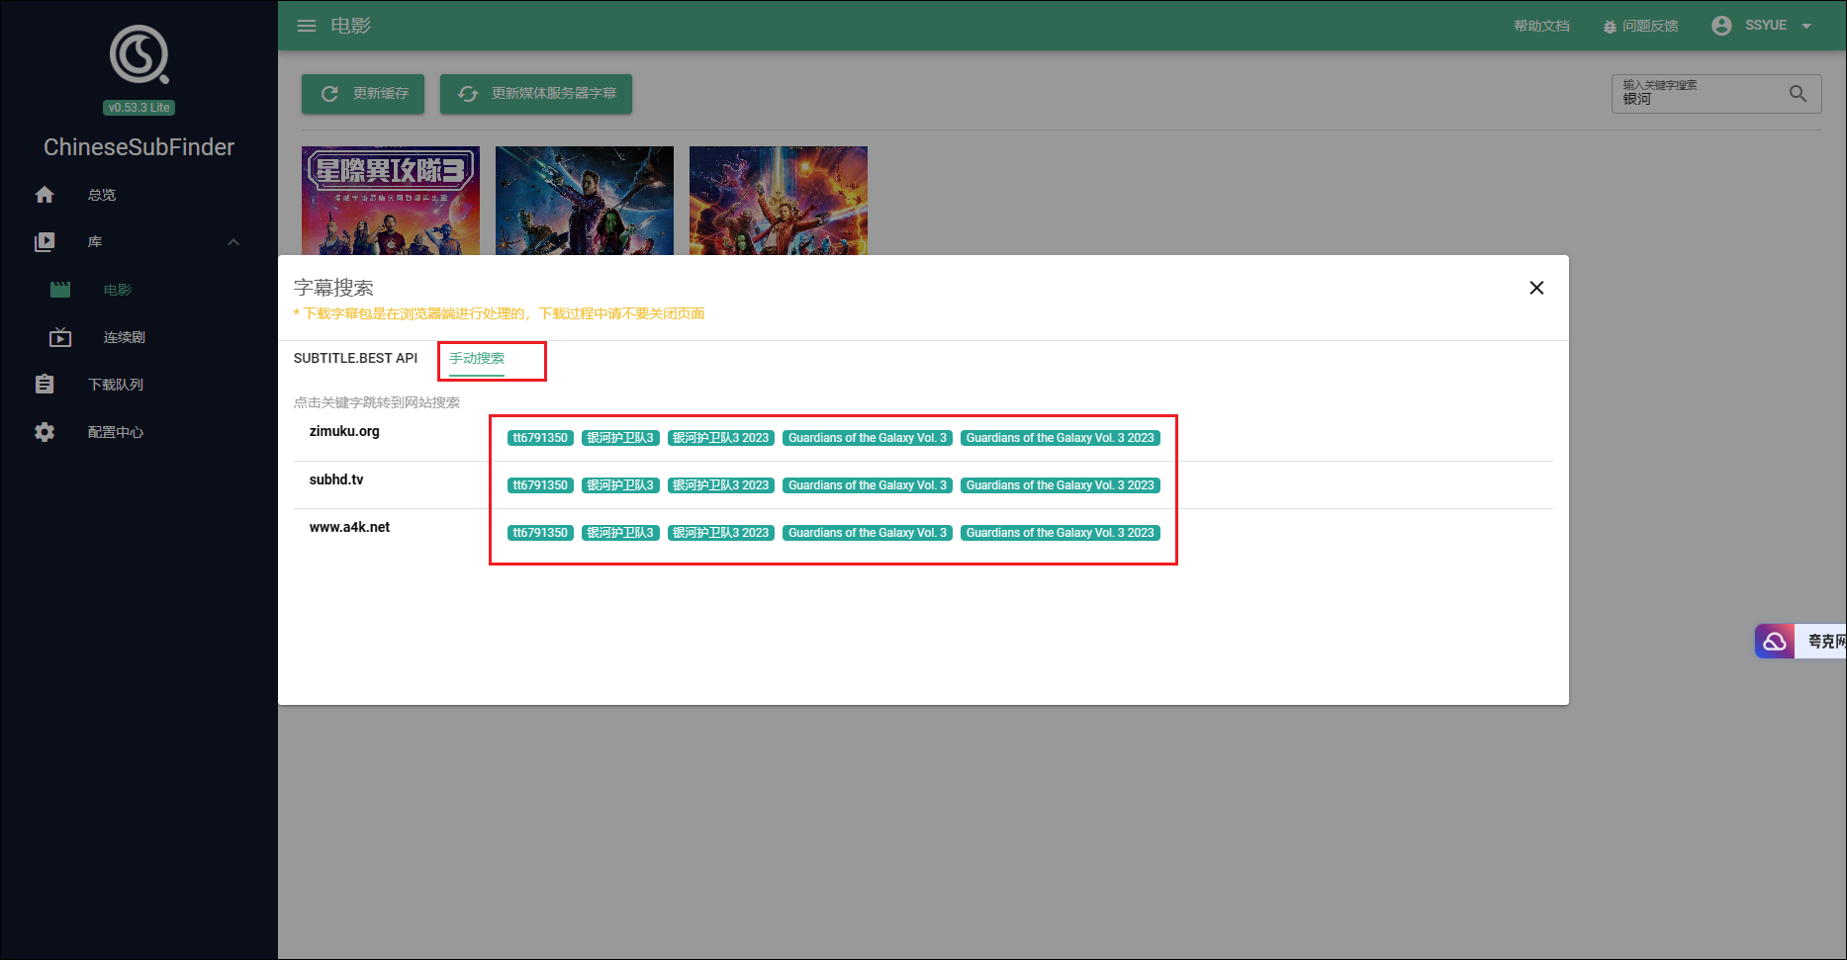This screenshot has width=1847, height=960.
Task: Open the 帮助文档 help docs link
Action: pyautogui.click(x=1541, y=26)
